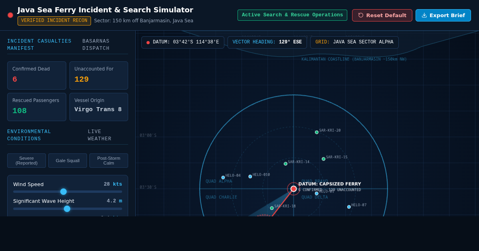Select the SAR-KRI-18 vessel marker
Viewport: 479px width, 251px height.
(x=272, y=208)
